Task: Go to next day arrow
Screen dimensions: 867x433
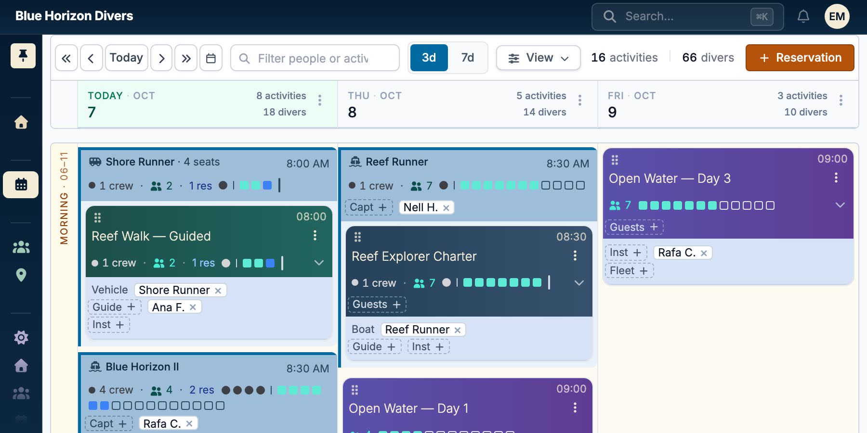Action: click(161, 58)
